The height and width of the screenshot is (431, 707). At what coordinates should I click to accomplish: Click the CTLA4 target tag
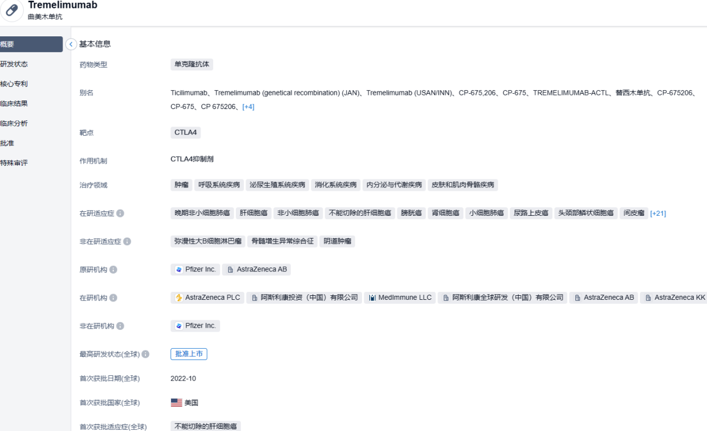tap(186, 132)
